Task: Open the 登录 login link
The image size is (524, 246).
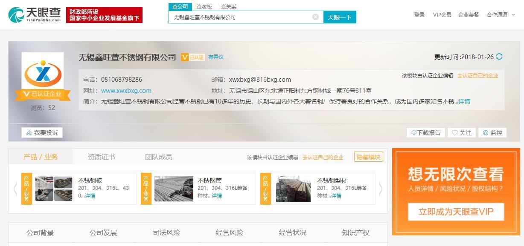Action: [x=419, y=14]
